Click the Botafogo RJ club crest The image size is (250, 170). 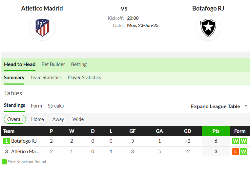point(208,28)
